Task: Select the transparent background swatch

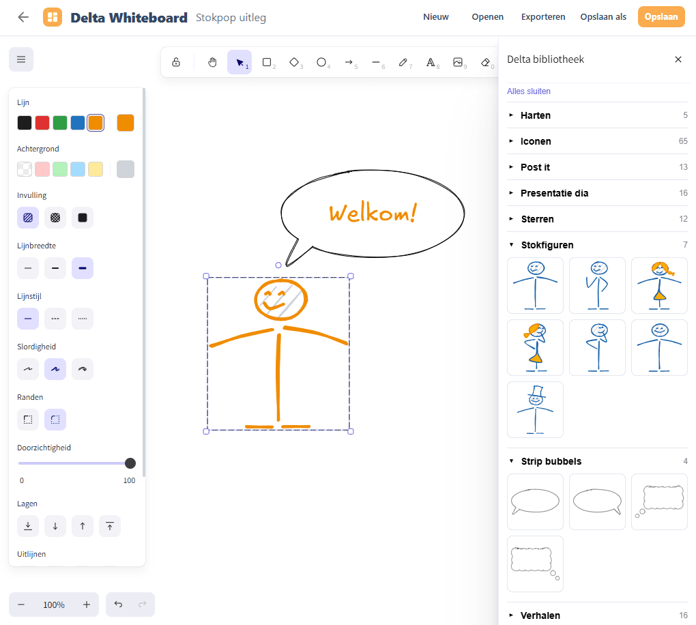Action: click(25, 169)
